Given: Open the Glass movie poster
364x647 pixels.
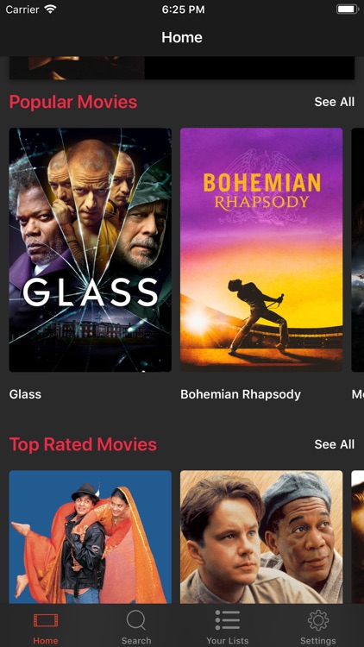Looking at the screenshot, I should (x=91, y=249).
